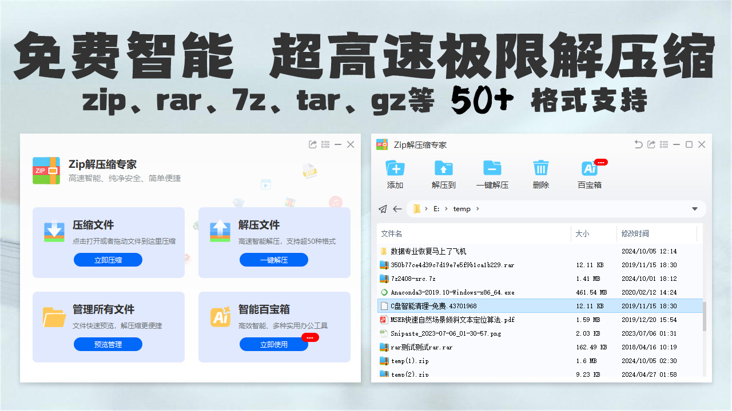The width and height of the screenshot is (732, 411).
Task: Click the 立即压缩 button
Action: [x=108, y=260]
